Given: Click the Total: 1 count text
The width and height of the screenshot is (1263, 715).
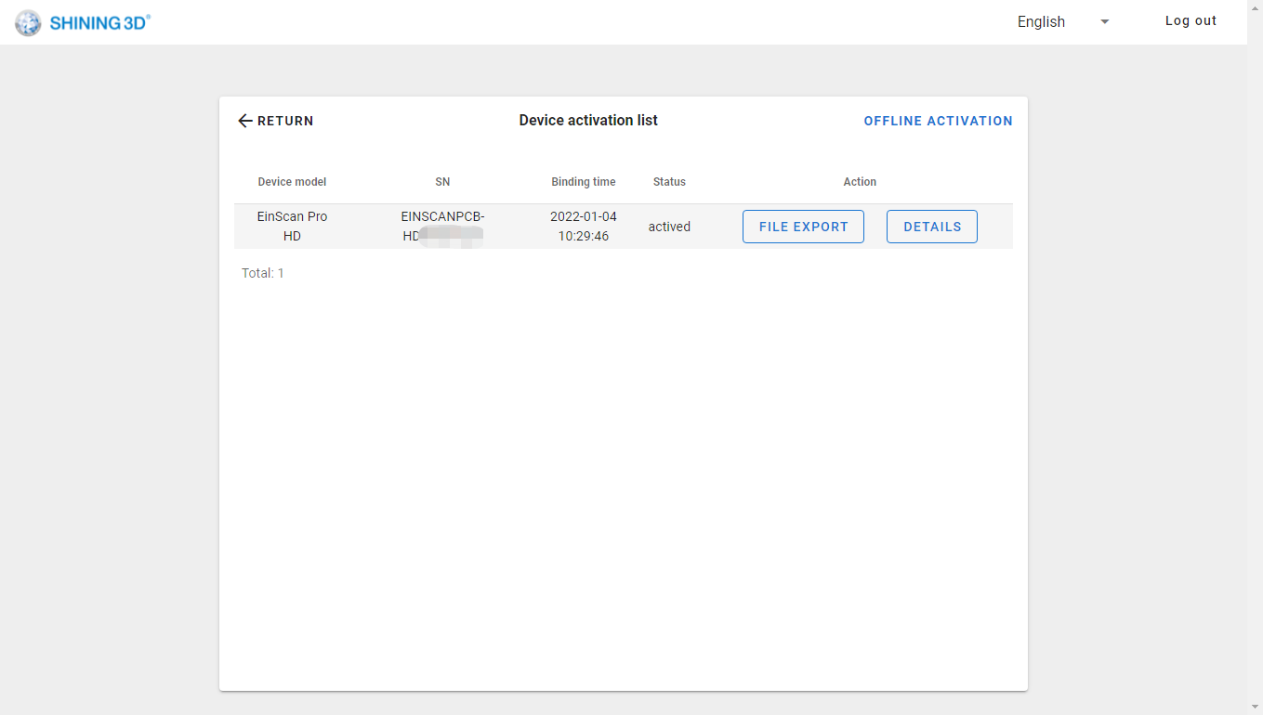Looking at the screenshot, I should [263, 273].
